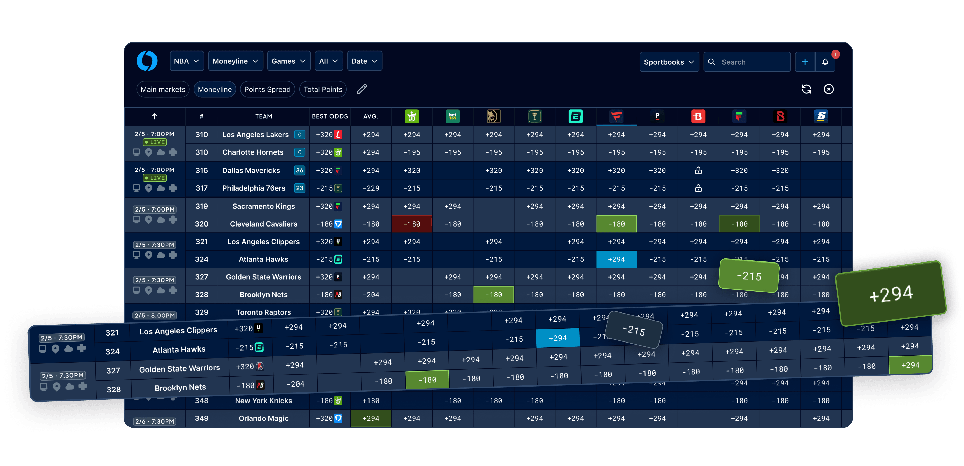Viewport: 964px width, 466px height.
Task: Click the refresh odds icon
Action: (x=806, y=89)
